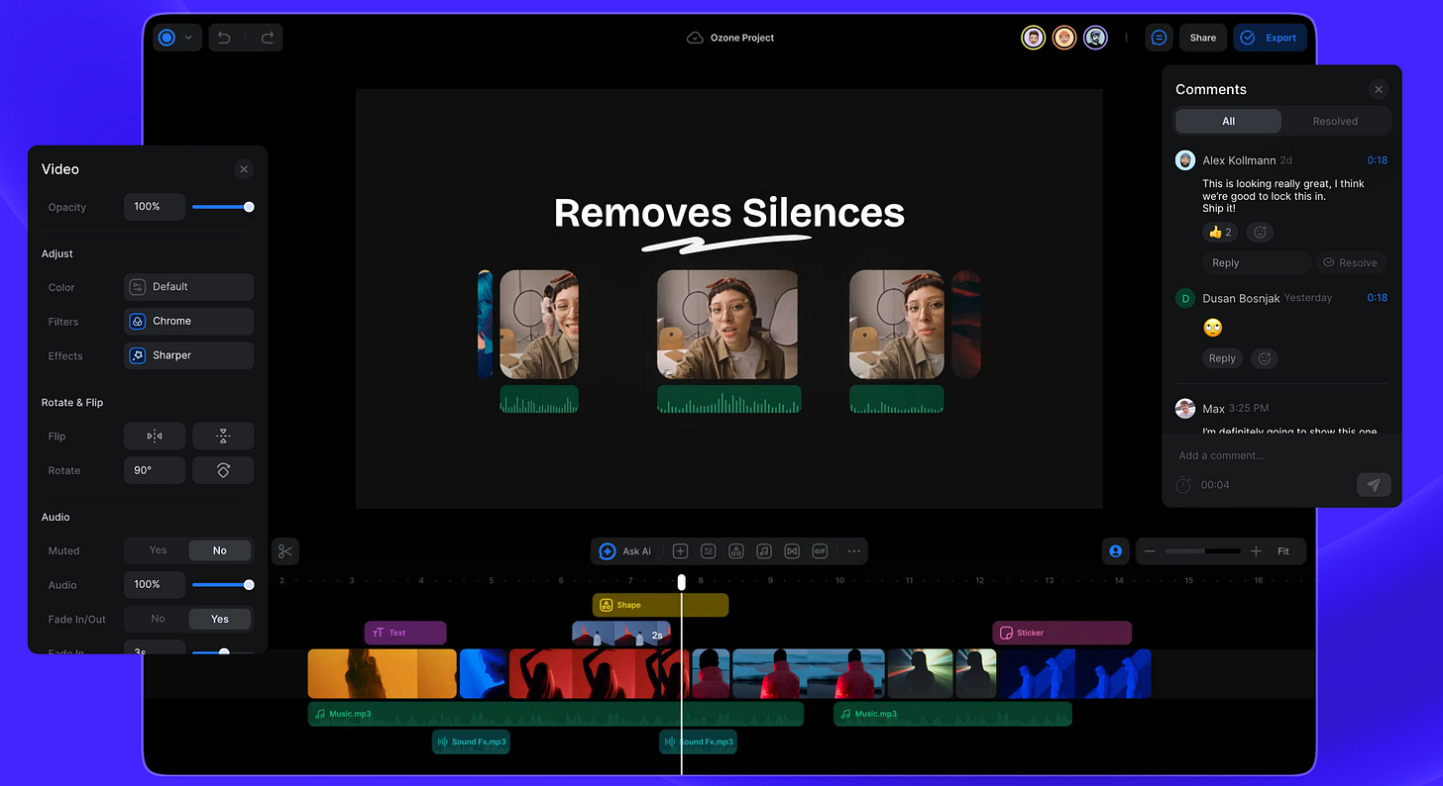Select the pink Sticker clip on timeline

[1061, 633]
